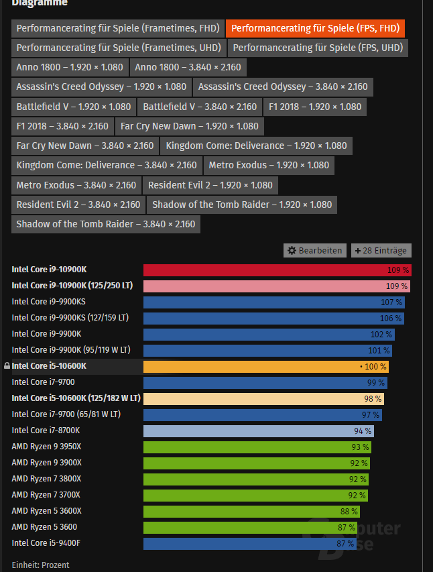This screenshot has height=572, width=433.
Task: Select Battlefield V – 1.920 × 1.080 tab
Action: 74,107
